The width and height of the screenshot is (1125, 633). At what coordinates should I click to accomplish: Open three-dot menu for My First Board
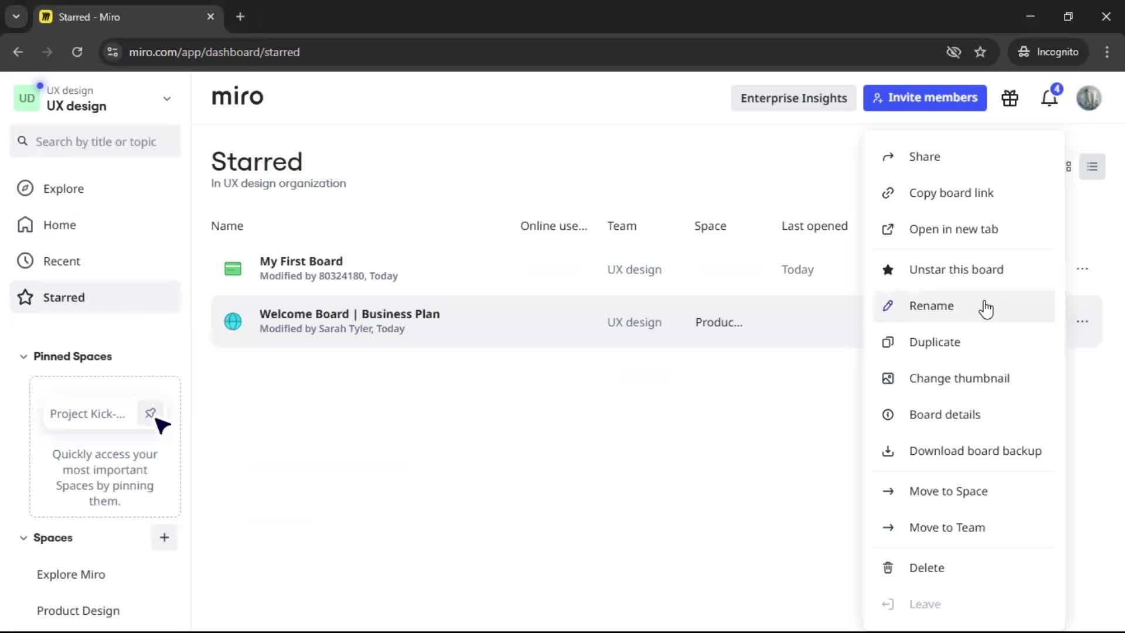coord(1082,269)
